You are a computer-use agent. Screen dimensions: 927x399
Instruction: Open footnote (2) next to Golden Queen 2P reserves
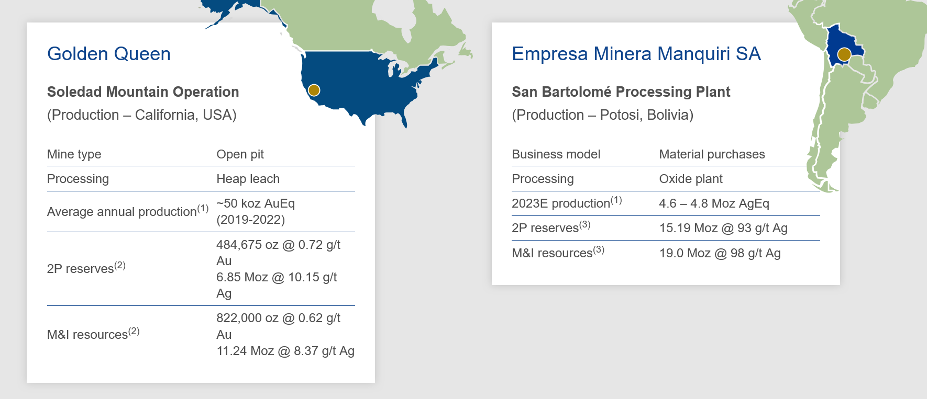pos(120,265)
